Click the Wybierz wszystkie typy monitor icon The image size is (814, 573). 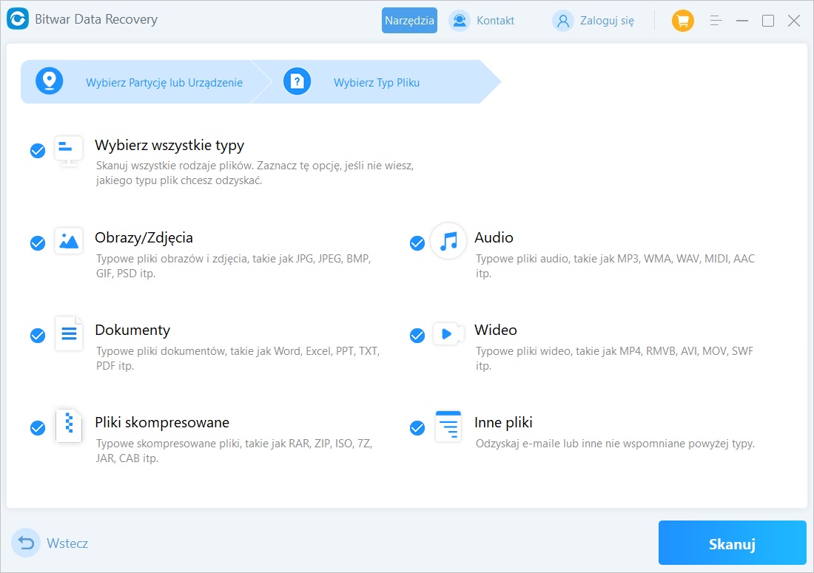click(x=69, y=150)
